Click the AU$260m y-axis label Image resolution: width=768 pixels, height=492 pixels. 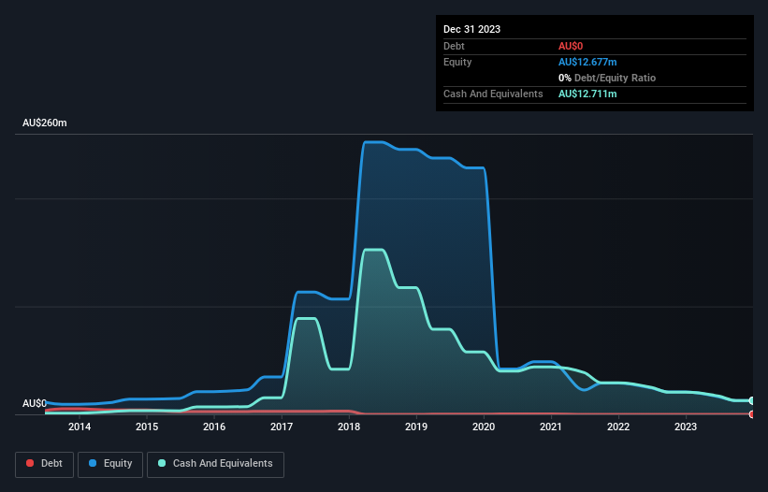pyautogui.click(x=45, y=123)
